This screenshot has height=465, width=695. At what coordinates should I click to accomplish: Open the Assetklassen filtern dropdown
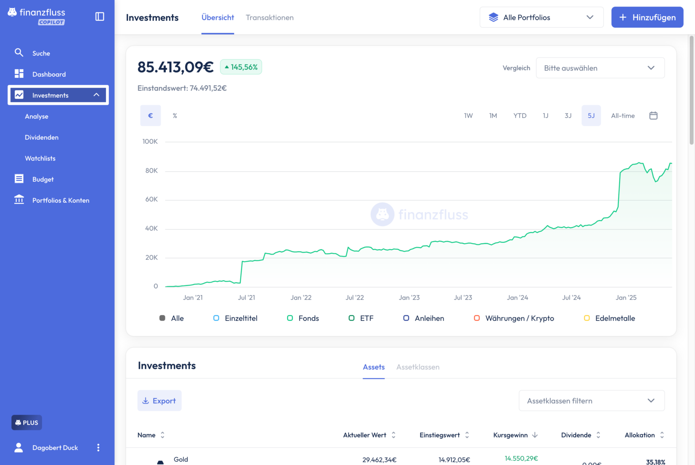(592, 401)
